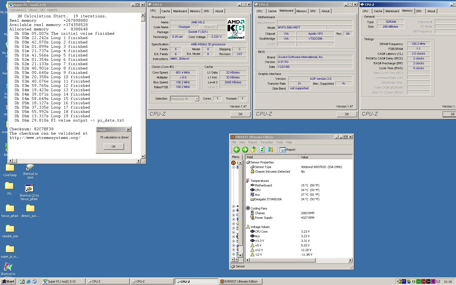Click EVEREST root info icon in Menu tree

(233, 163)
